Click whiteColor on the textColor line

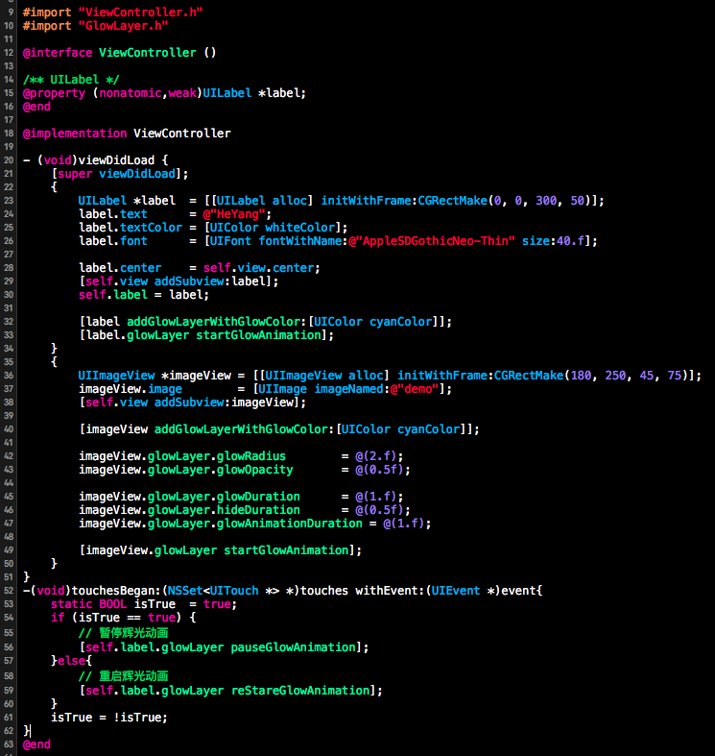[299, 228]
